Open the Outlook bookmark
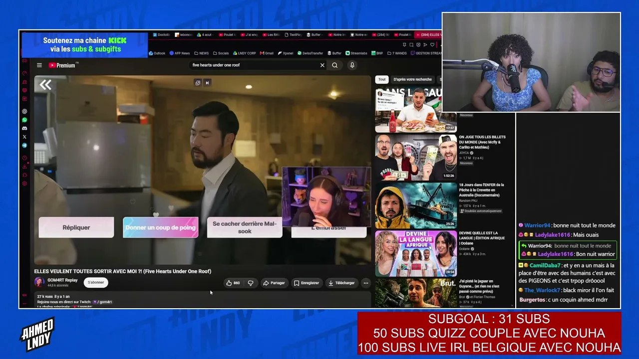Screen dimensions: 639x359 [x=157, y=53]
